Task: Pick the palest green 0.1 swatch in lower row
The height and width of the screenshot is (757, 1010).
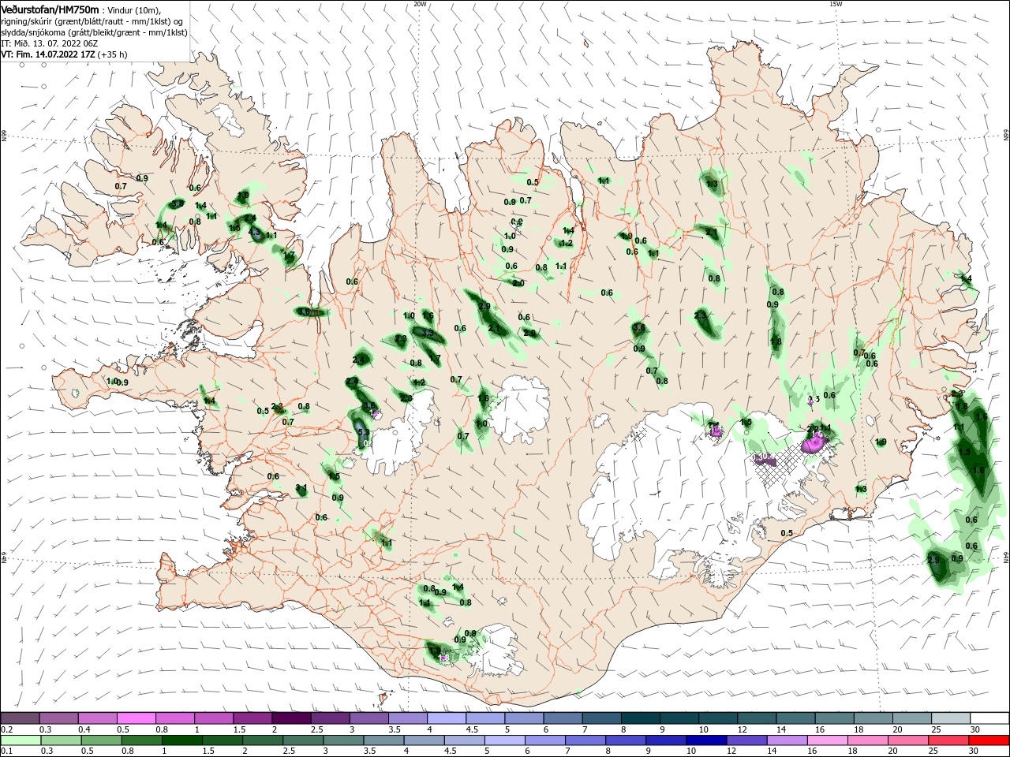Action: 20,740
